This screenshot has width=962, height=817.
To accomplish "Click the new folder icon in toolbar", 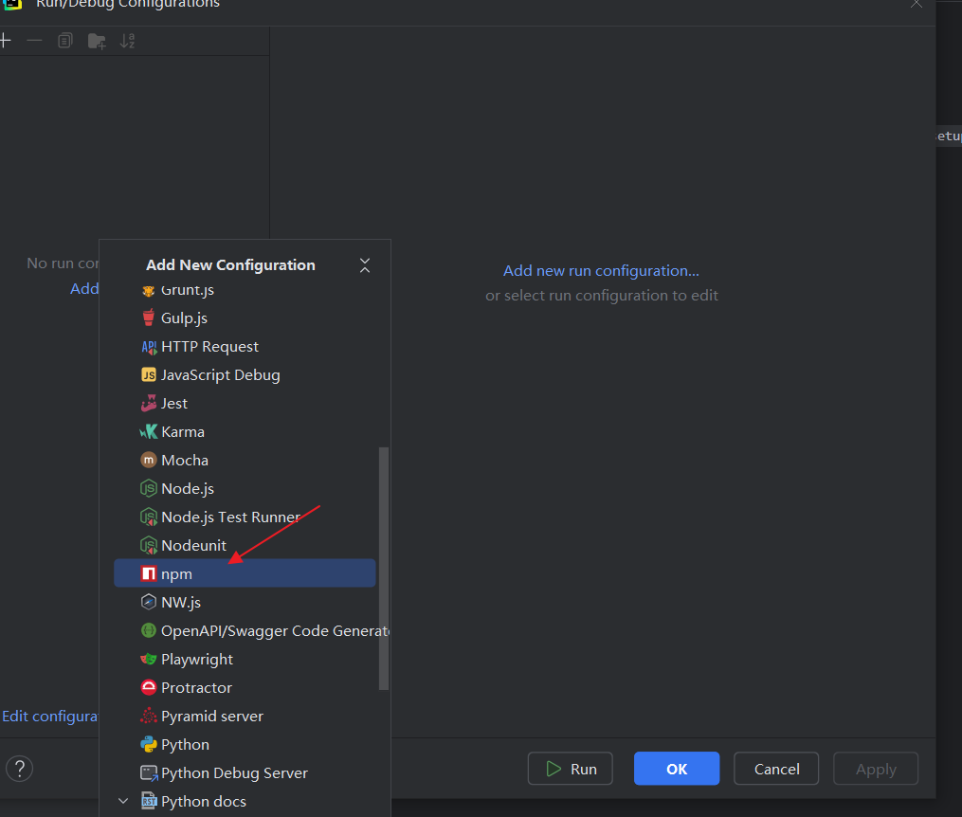I will 97,41.
